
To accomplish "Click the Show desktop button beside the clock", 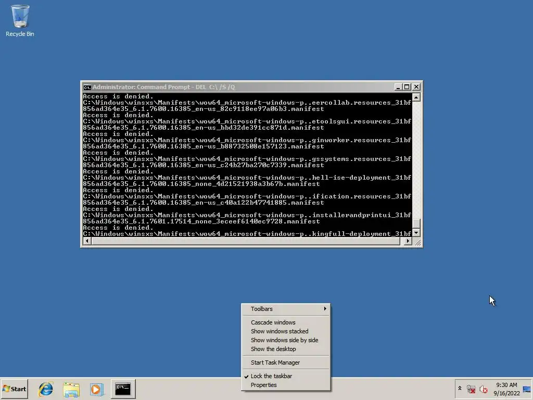I will (527, 389).
